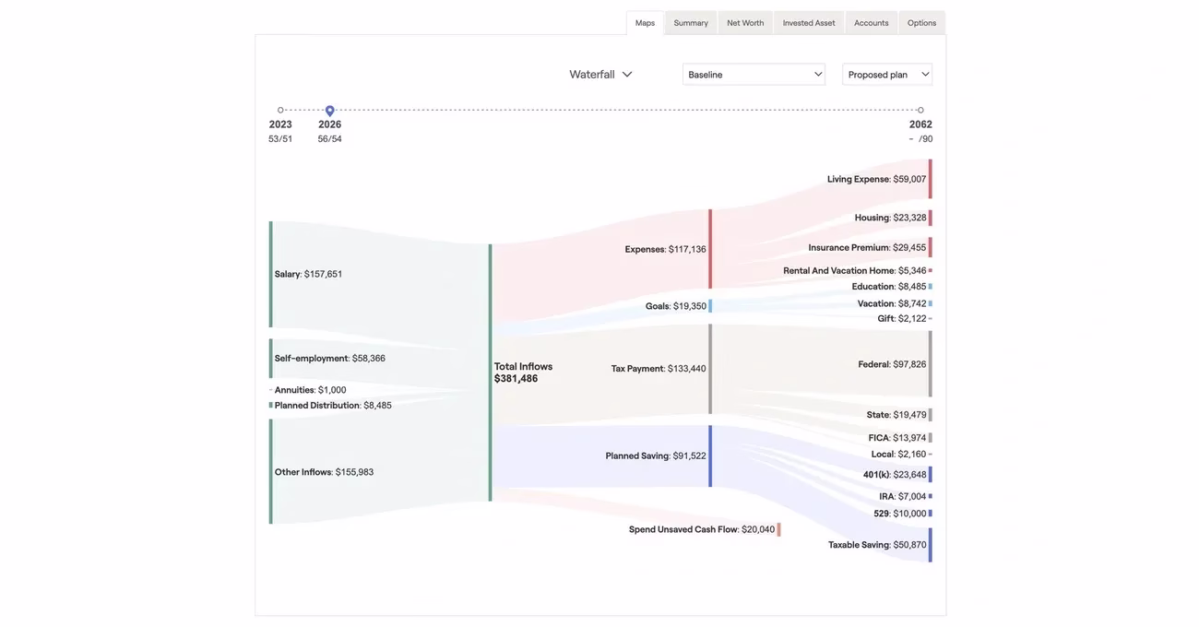Select the Salary inflow node bar
This screenshot has width=1199, height=627.
[270, 273]
